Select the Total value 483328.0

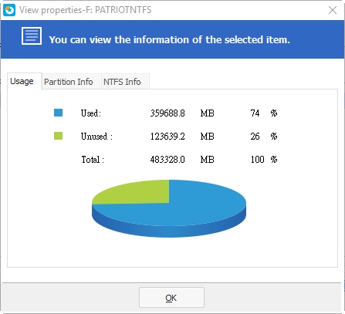tap(167, 160)
